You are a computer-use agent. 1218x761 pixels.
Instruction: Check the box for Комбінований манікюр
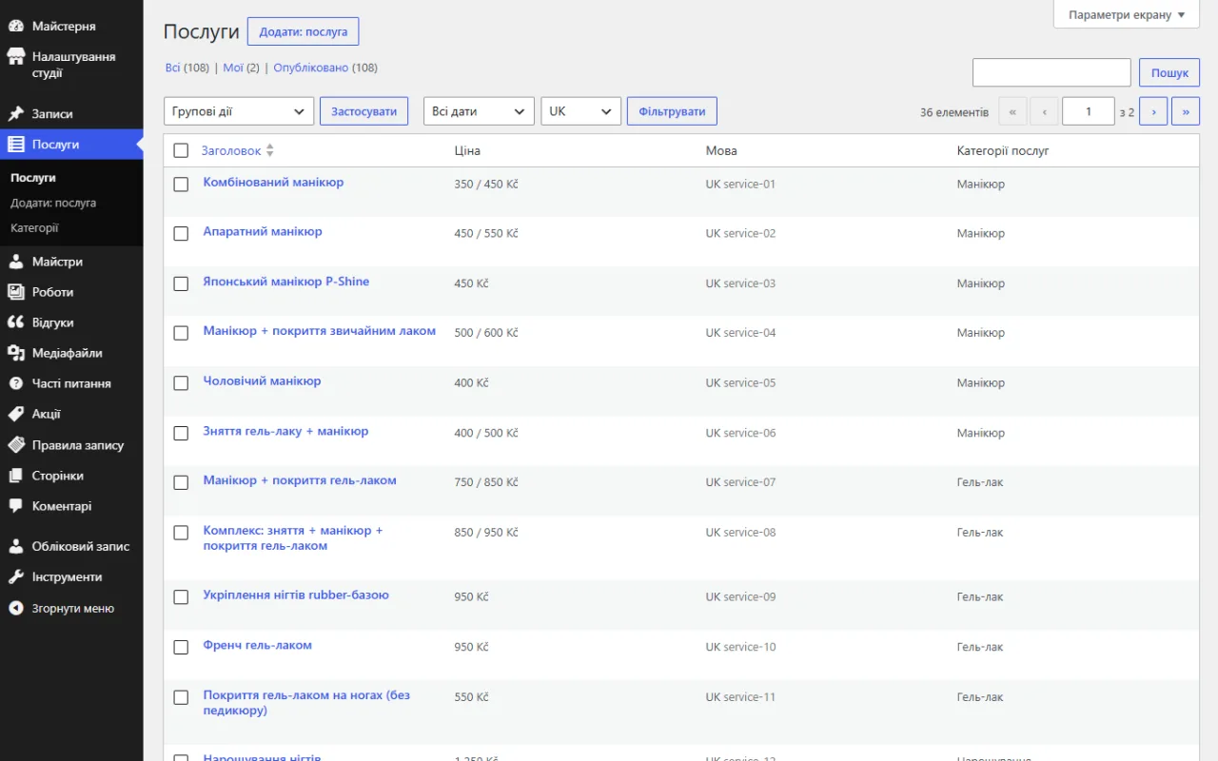[x=181, y=184]
